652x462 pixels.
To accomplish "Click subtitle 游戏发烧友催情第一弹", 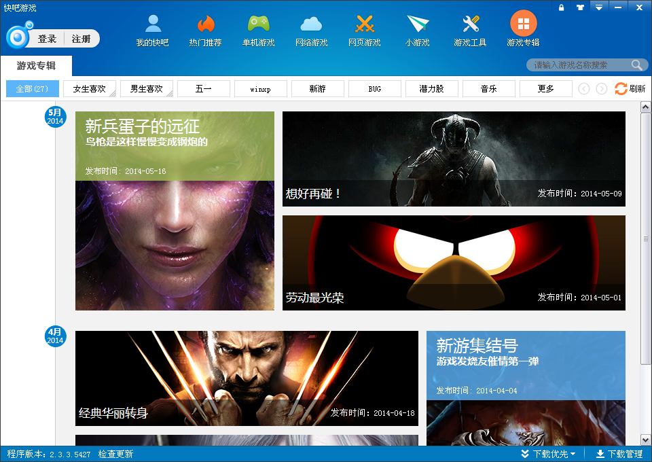I will pyautogui.click(x=488, y=361).
